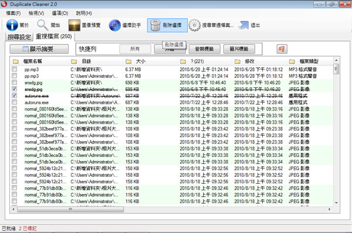352x233 pixels.
Task: Click 687 KB in unmarked autoruns.exe row
Action: click(x=132, y=102)
